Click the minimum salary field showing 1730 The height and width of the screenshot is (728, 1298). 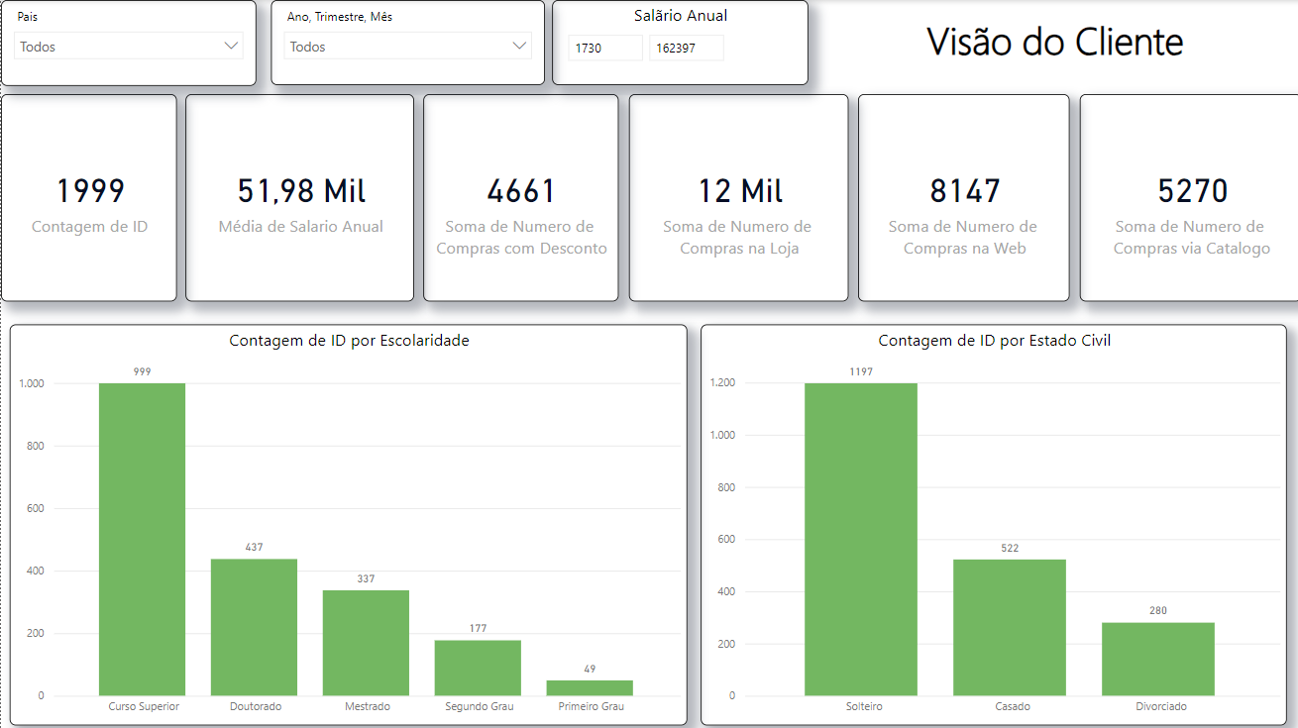[x=604, y=48]
